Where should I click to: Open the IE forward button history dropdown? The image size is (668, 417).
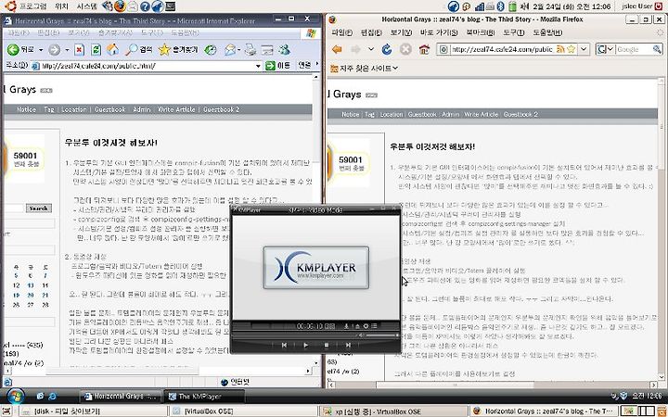tap(67, 50)
